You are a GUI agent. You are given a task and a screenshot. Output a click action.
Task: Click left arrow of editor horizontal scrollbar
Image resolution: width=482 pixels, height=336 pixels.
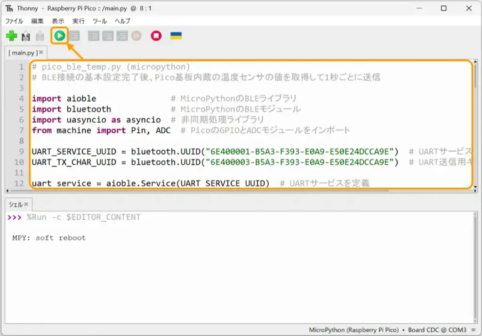point(7,191)
